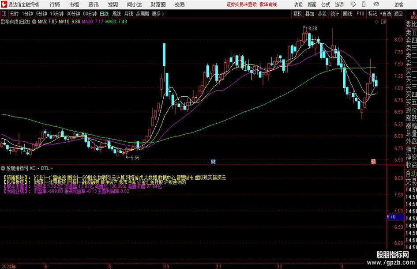Add stock via +自选 button
The height and width of the screenshot is (269, 417).
[x=386, y=14]
